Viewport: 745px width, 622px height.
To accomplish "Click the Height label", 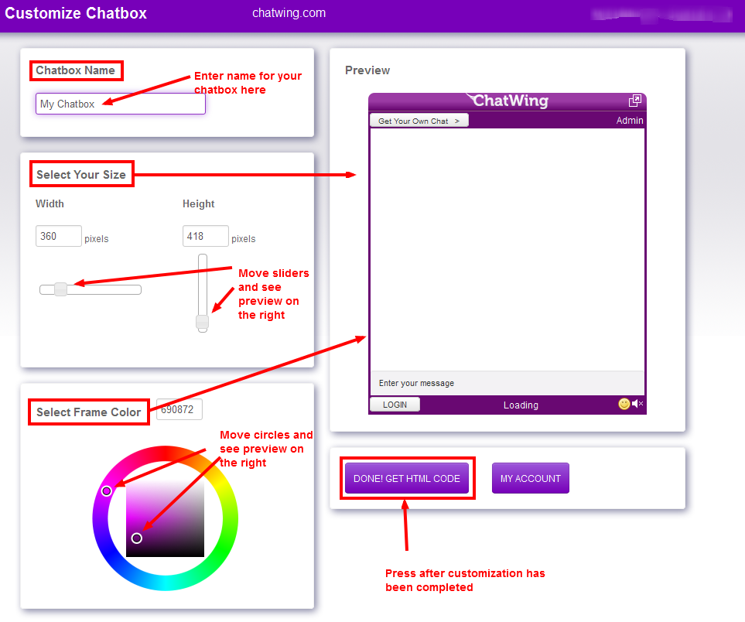I will pyautogui.click(x=199, y=203).
